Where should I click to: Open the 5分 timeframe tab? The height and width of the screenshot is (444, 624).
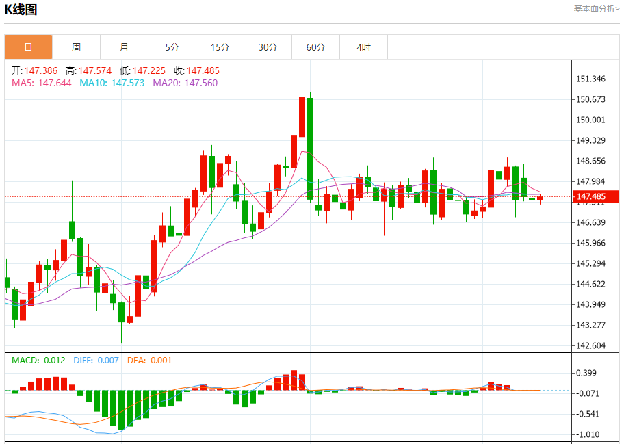tap(172, 47)
